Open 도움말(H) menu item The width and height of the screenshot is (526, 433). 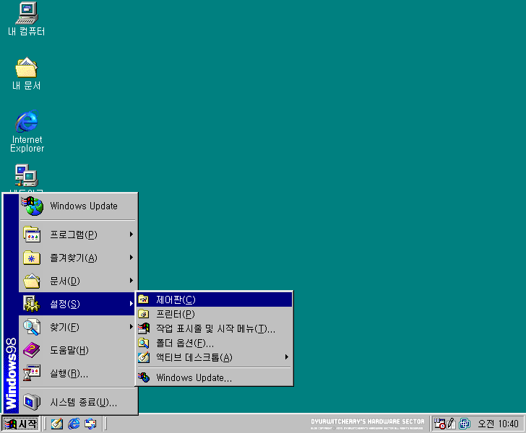(78, 350)
